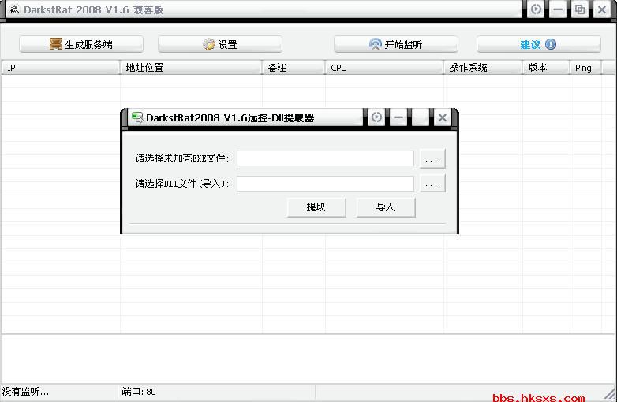Click the info icon beside 建议

coord(551,44)
